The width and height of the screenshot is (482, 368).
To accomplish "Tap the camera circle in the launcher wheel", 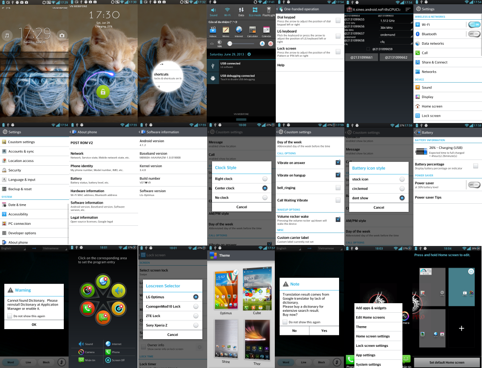I will [x=87, y=290].
